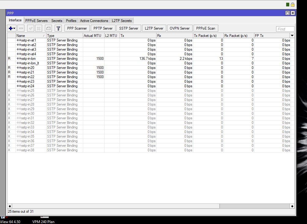Click the interface icon beside sstp-in-at1

(19, 40)
